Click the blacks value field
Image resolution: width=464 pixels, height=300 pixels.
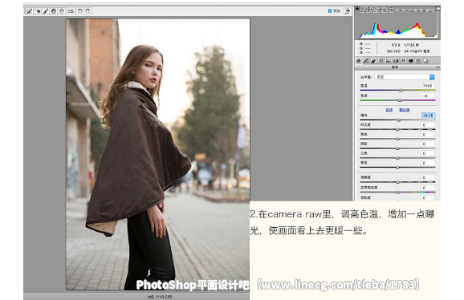pos(428,163)
